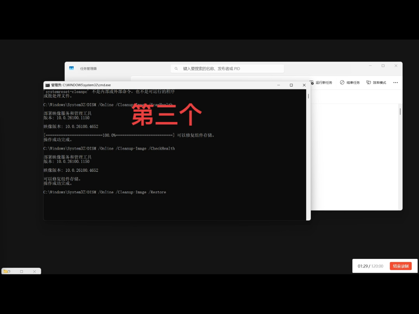
Task: Click the cmd.exe title bar icon
Action: coord(48,85)
